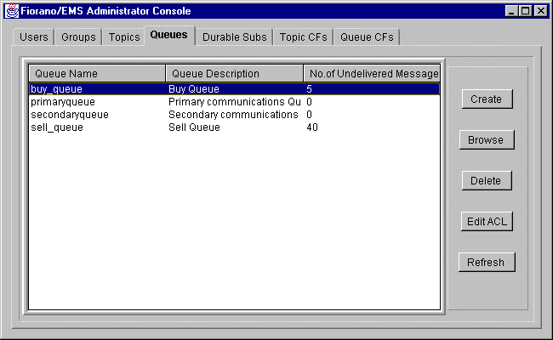Click the Queue Description column header
This screenshot has width=553, height=340.
(x=234, y=74)
